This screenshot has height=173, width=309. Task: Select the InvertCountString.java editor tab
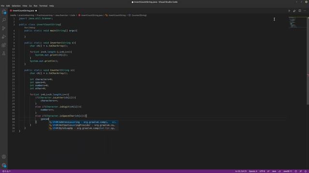(23, 11)
